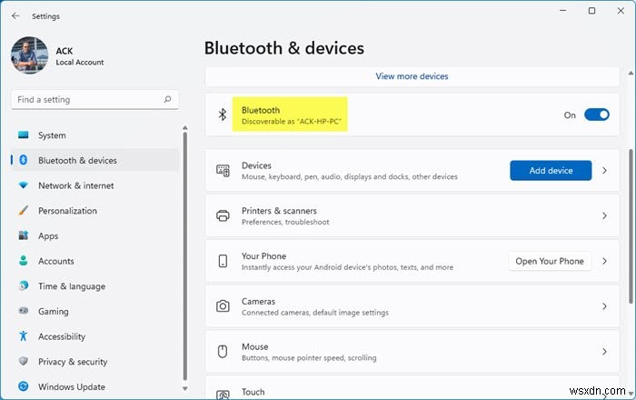Click the Apps icon in sidebar
The width and height of the screenshot is (636, 400).
click(24, 235)
